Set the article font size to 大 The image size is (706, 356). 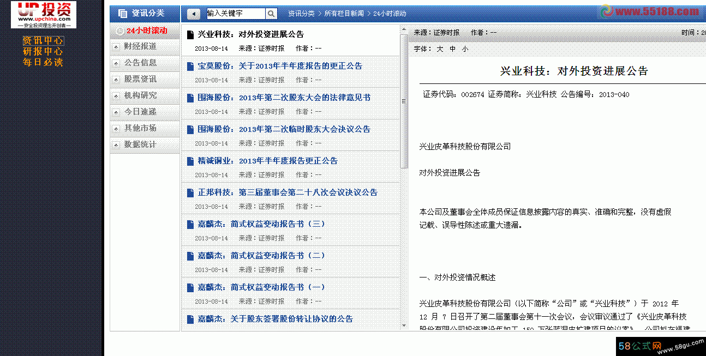tap(440, 49)
